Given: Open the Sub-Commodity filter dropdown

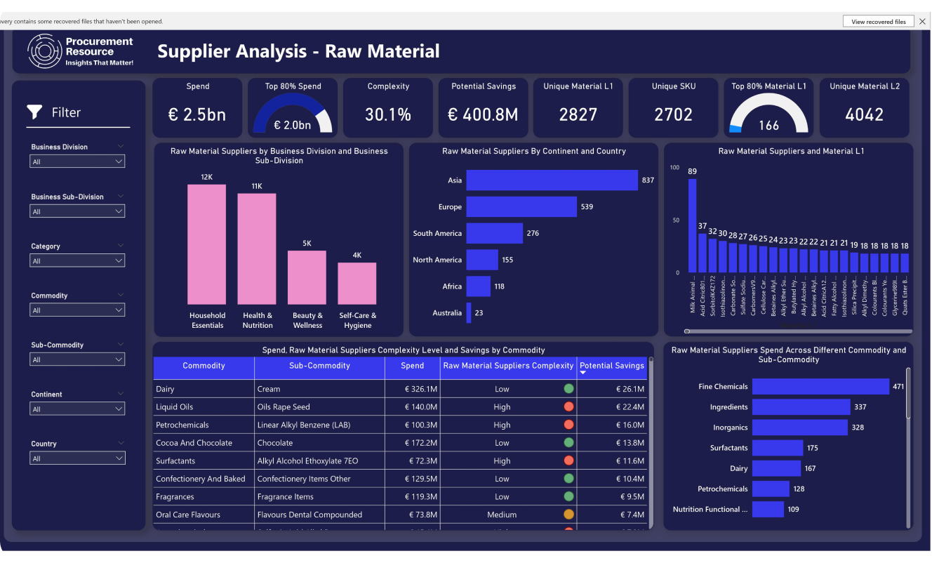Looking at the screenshot, I should pyautogui.click(x=77, y=359).
